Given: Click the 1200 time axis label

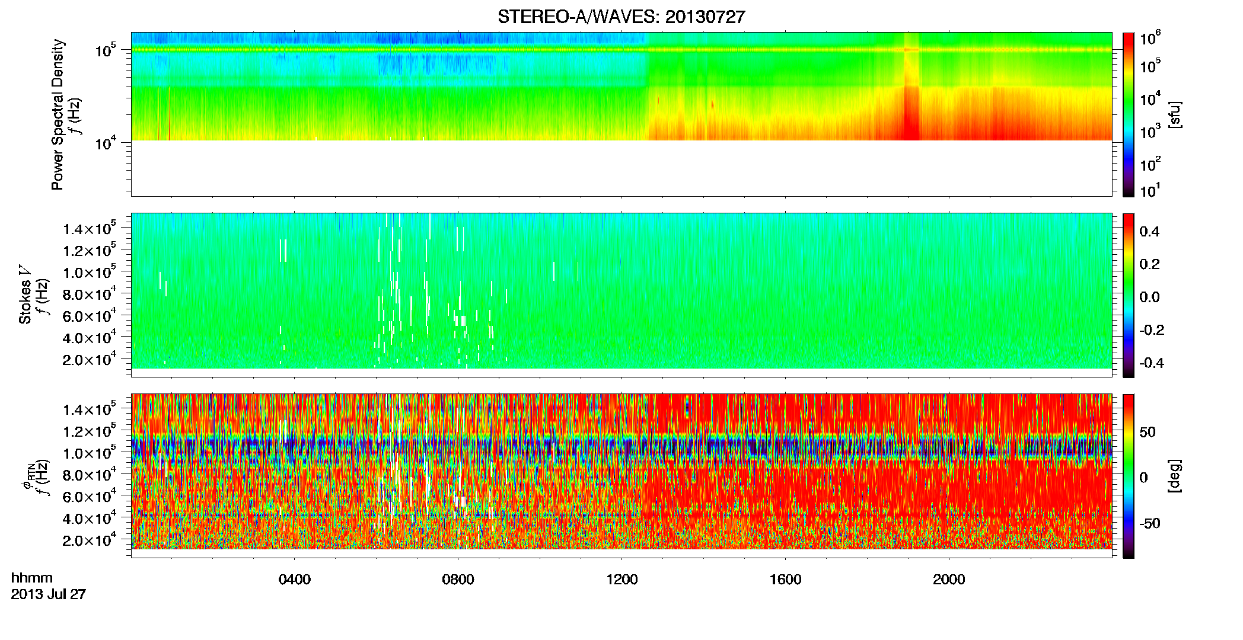Looking at the screenshot, I should point(622,580).
